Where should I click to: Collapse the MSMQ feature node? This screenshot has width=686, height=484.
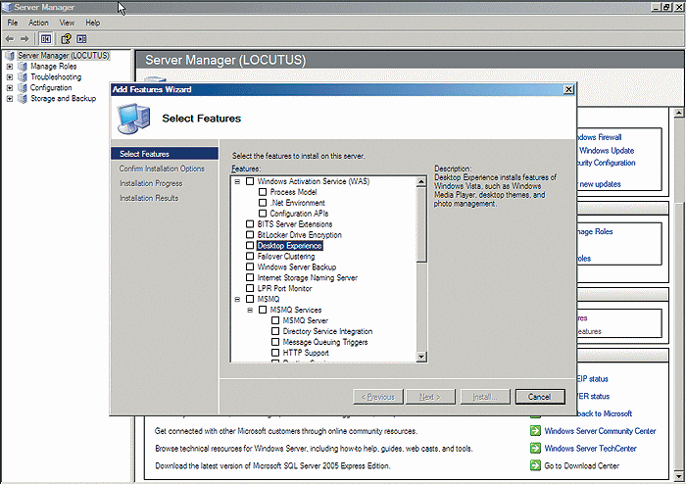[237, 300]
